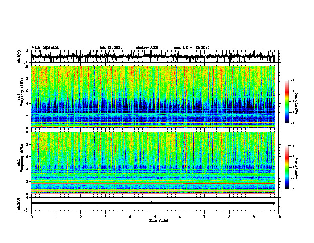Click time axis tick label '8'
This screenshot has height=243, width=314.
click(x=229, y=217)
